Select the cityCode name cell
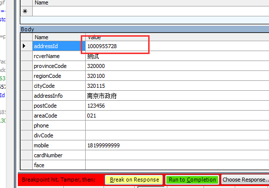The height and width of the screenshot is (188, 269). click(x=59, y=86)
